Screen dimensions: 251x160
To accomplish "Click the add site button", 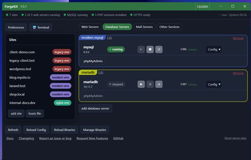I will tap(16, 113).
